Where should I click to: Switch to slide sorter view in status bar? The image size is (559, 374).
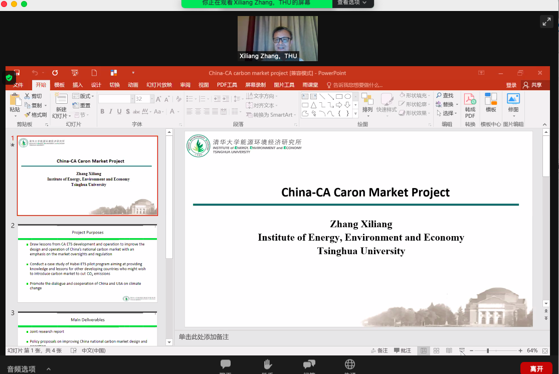pyautogui.click(x=437, y=350)
